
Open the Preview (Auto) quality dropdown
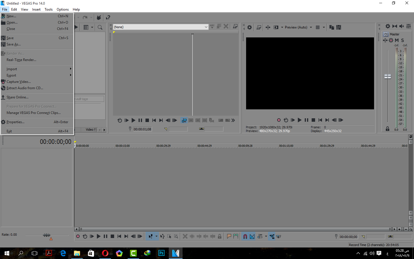tap(311, 27)
